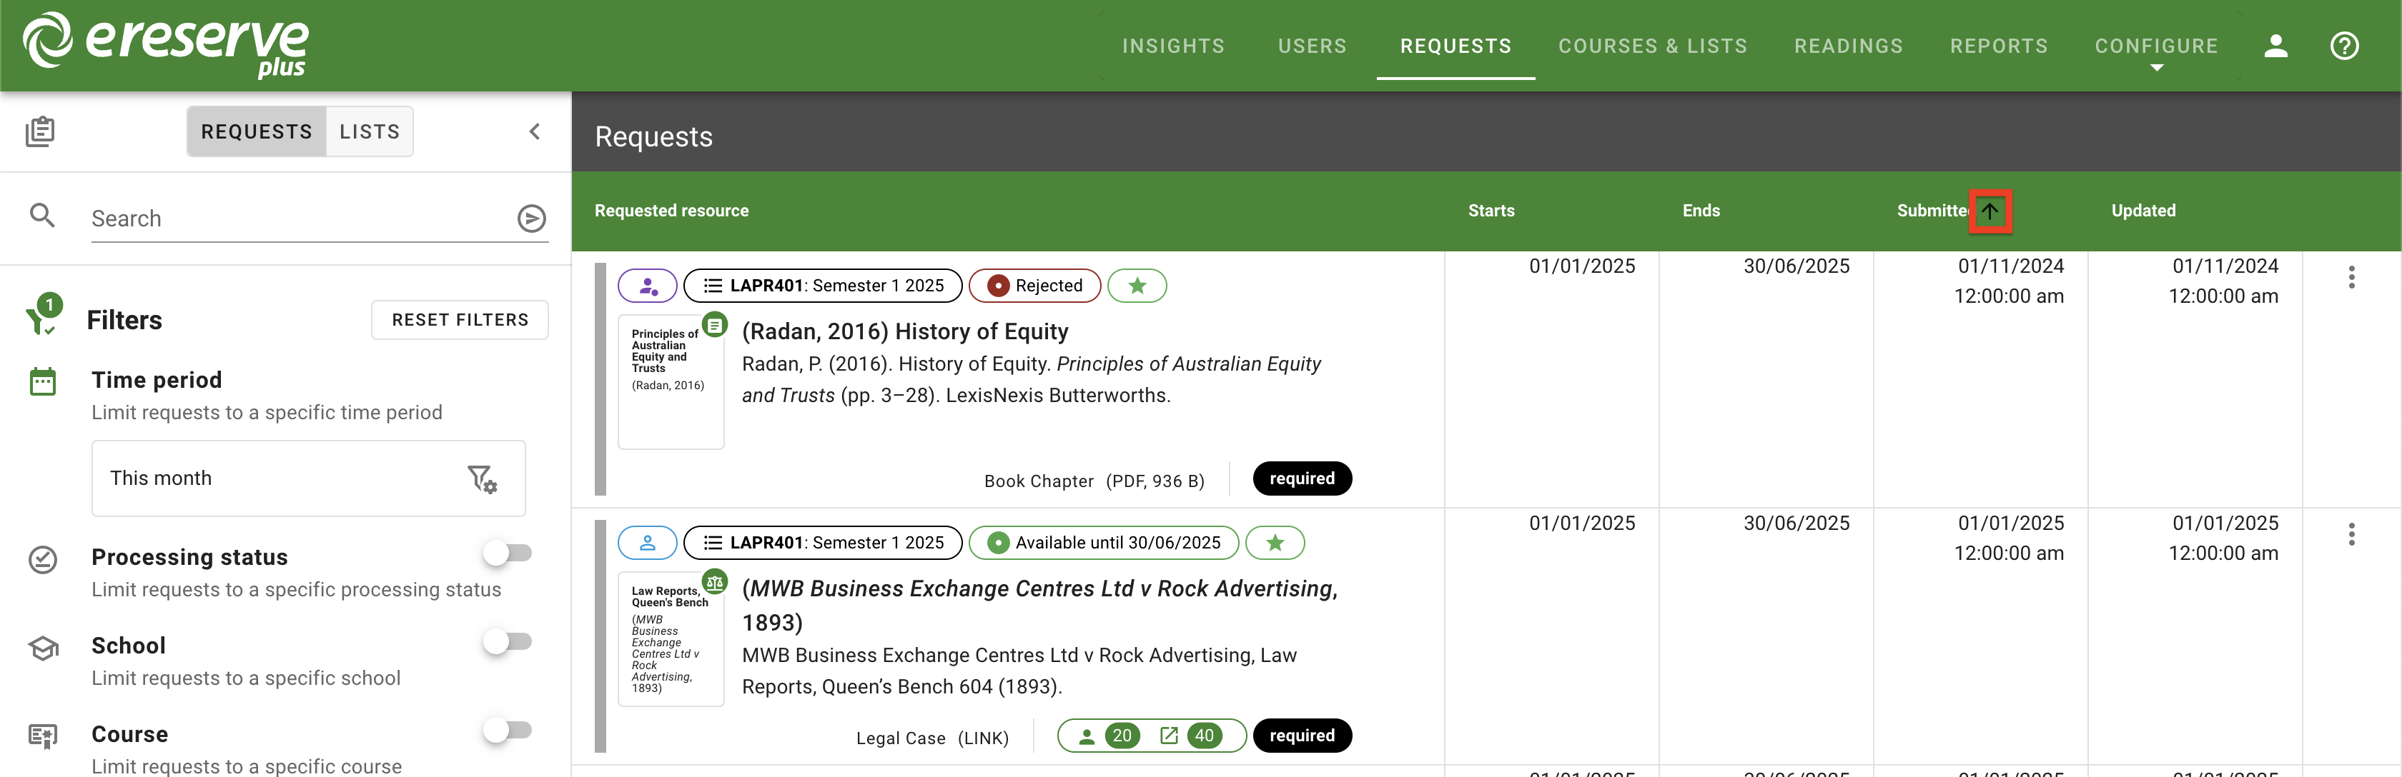
Task: Switch to the LISTS tab
Action: pyautogui.click(x=370, y=131)
